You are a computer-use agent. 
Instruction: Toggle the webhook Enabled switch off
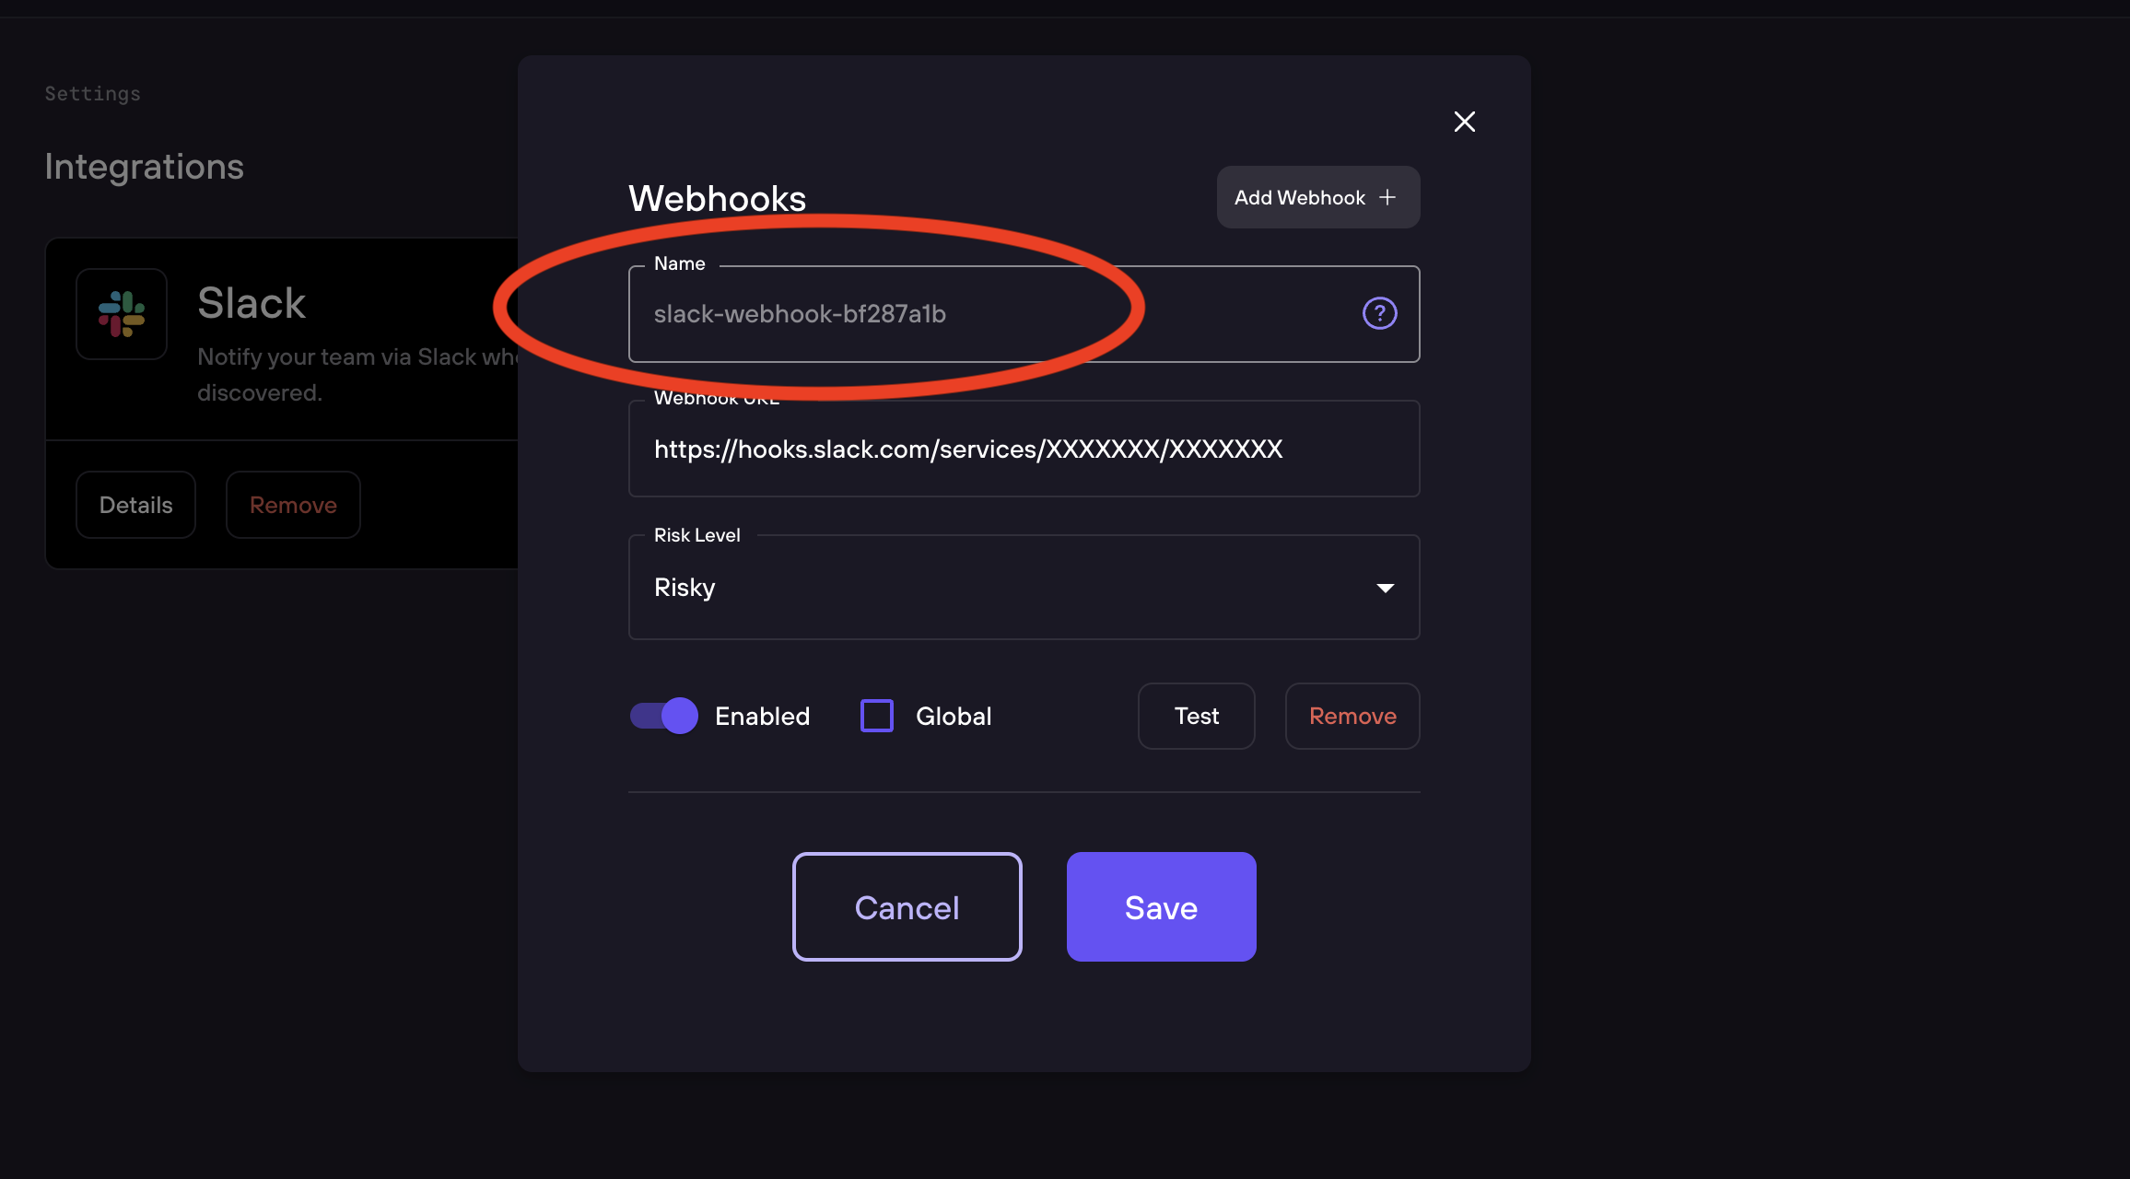click(x=662, y=716)
